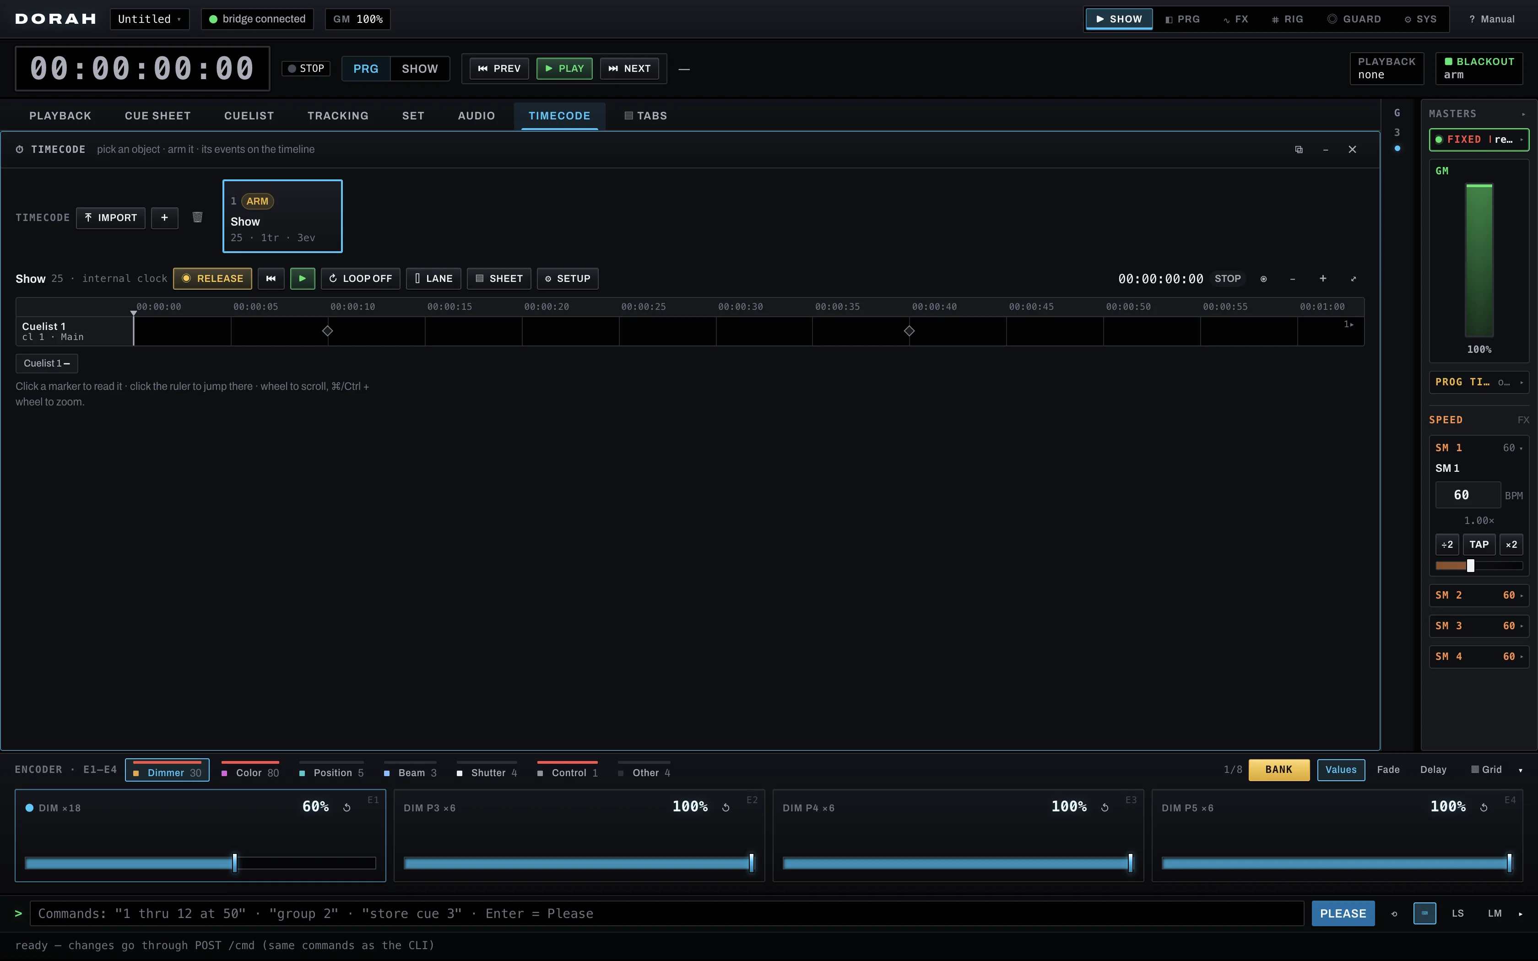This screenshot has height=961, width=1538.
Task: Open the TABS layout icon
Action: (x=646, y=116)
